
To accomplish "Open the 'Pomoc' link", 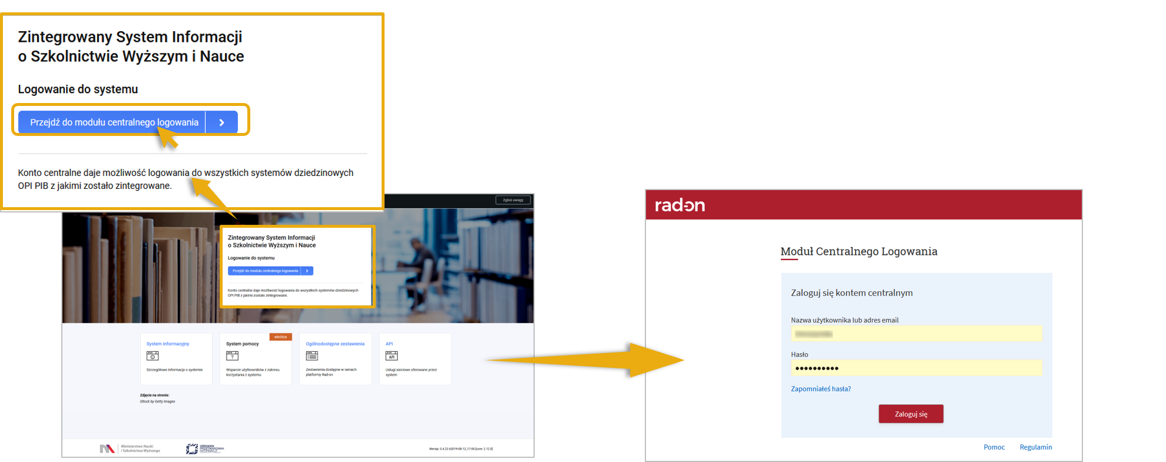I will (x=994, y=447).
